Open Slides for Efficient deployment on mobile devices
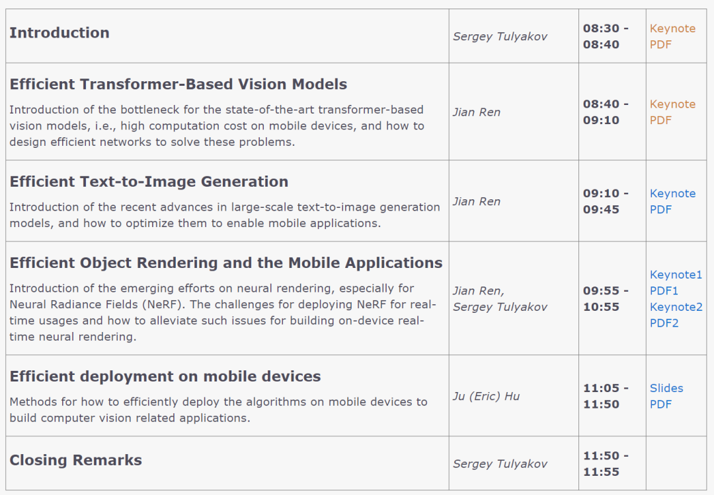The image size is (714, 495). point(666,388)
